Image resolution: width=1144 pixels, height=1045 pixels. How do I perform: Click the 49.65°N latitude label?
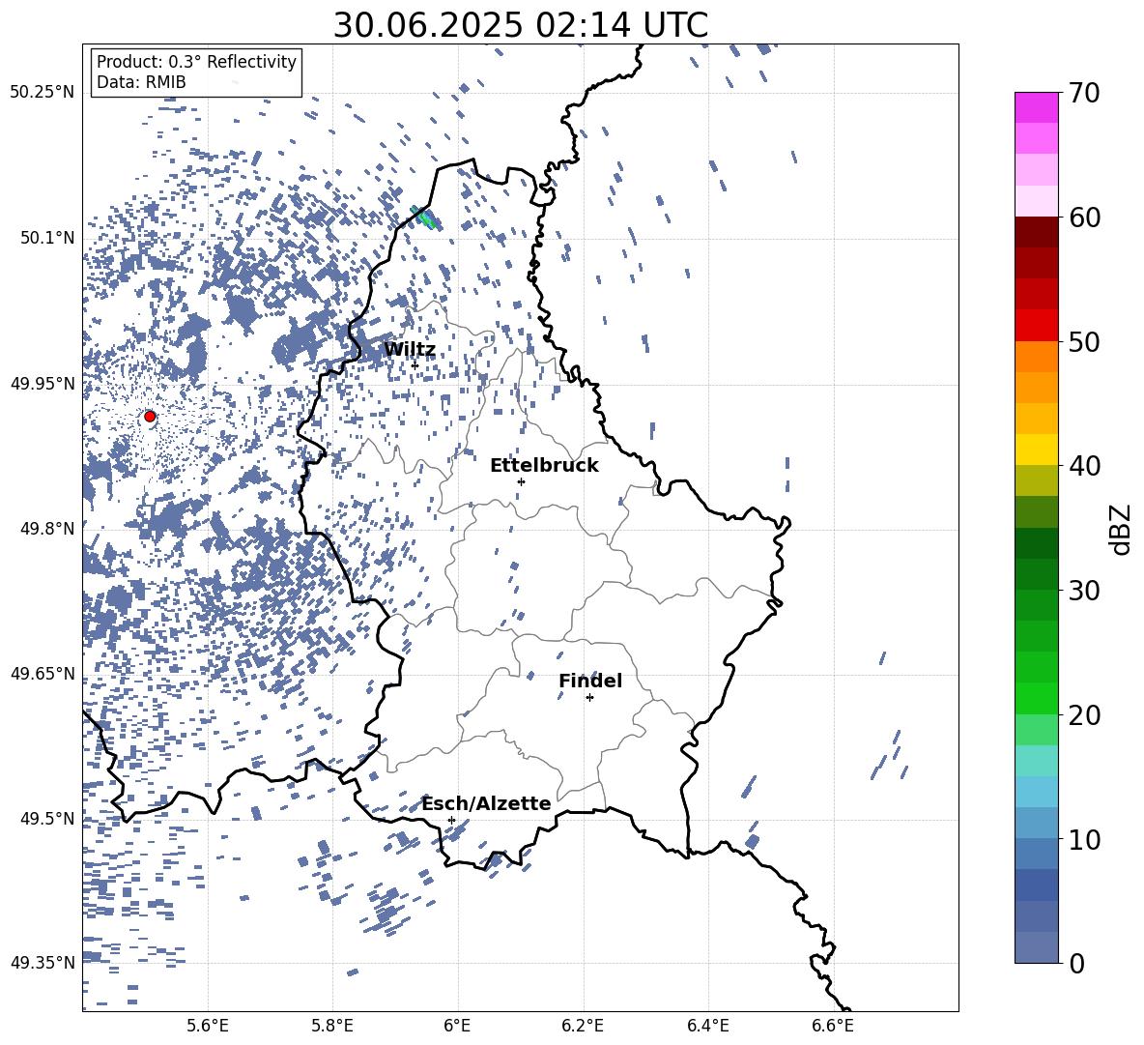coord(43,673)
